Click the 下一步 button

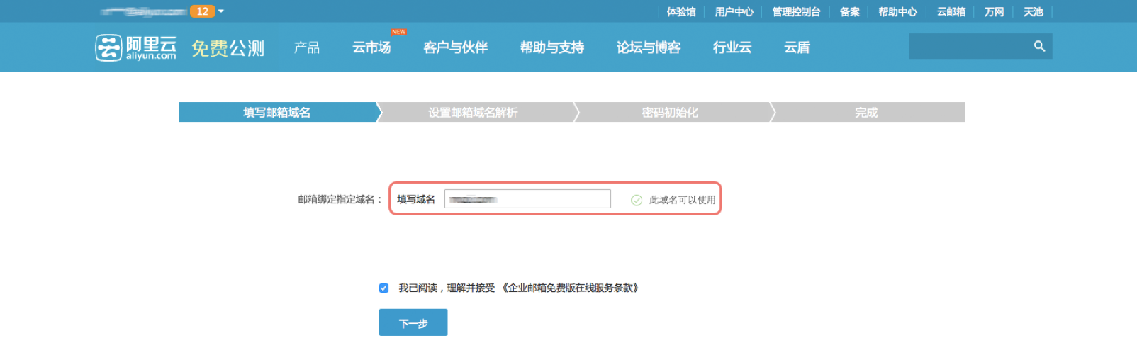413,322
